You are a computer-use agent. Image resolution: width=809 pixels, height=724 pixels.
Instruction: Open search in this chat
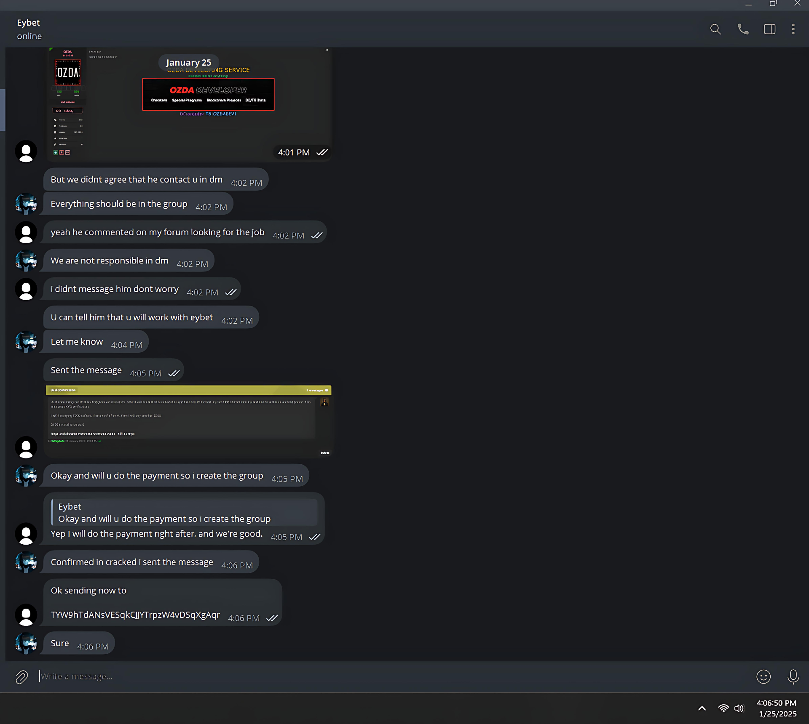715,29
